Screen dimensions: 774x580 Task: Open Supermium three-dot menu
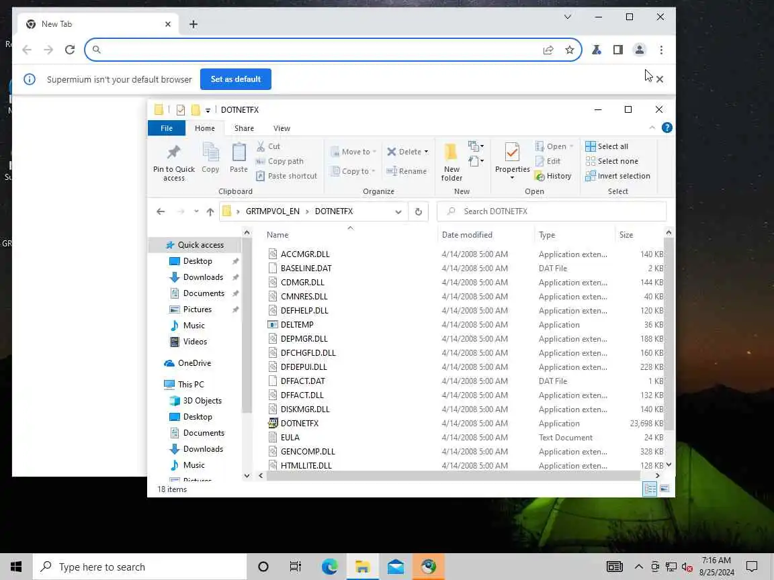(661, 50)
